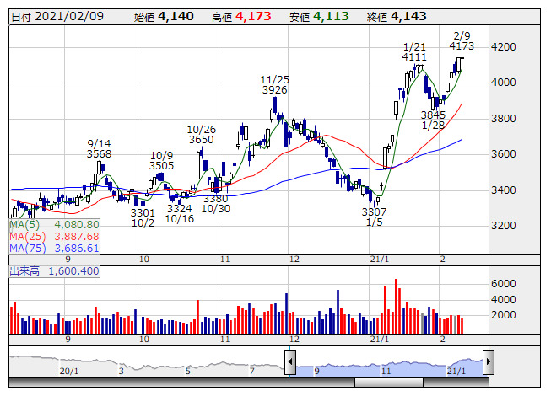Click the 9/14 3568 peak annotation
551x396 pixels.
click(x=100, y=148)
